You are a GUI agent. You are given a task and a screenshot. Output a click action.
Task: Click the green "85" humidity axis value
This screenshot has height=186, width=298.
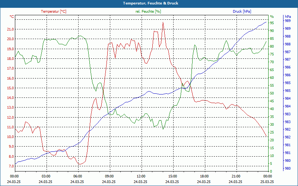272,39
